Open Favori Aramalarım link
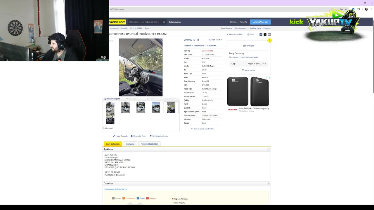 [x=241, y=28]
